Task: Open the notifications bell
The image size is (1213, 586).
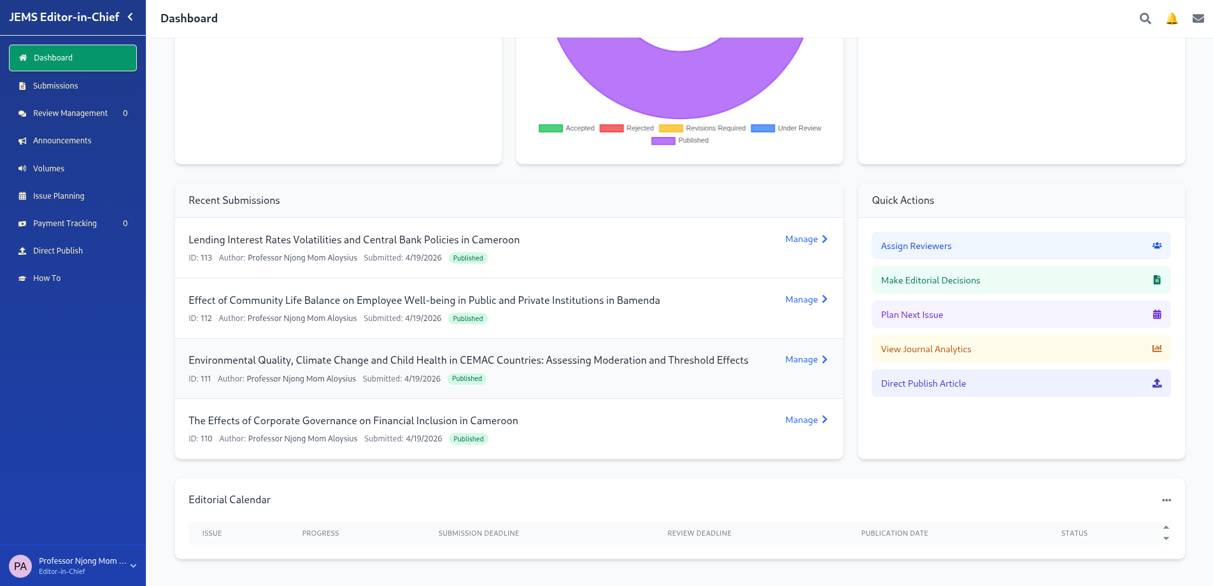Action: [x=1172, y=18]
